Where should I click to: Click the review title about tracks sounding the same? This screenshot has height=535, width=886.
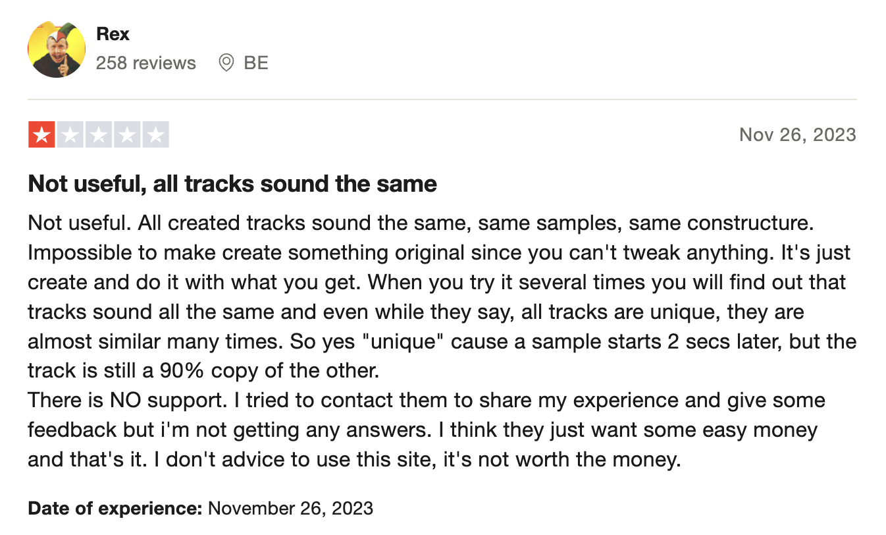pos(232,184)
